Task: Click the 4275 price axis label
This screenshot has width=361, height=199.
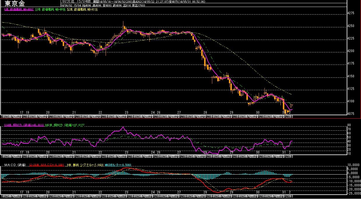Action: (x=351, y=13)
